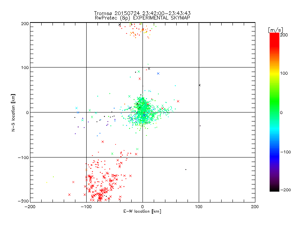
Task: Click the y-axis tick label '100'
Action: pyautogui.click(x=25, y=68)
